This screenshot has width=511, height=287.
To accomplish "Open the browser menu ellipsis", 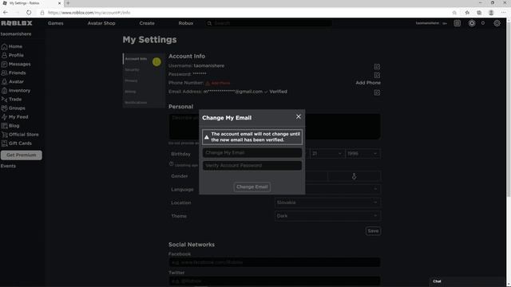I will click(504, 13).
